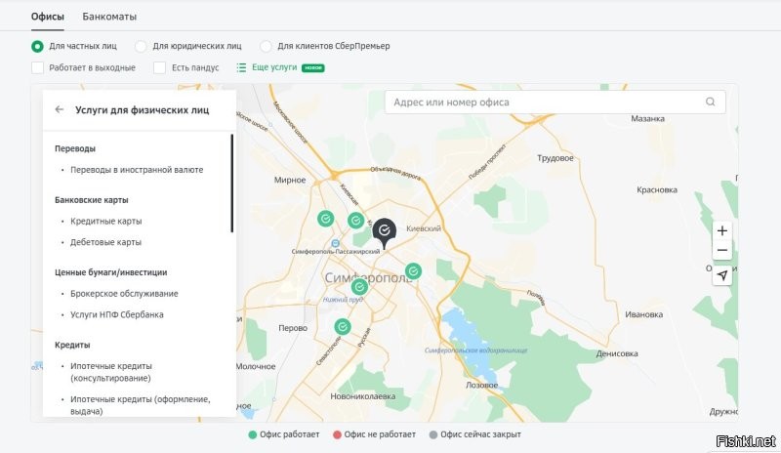
Task: Click the Ценные бумаги/инвестиции heading
Action: (110, 272)
